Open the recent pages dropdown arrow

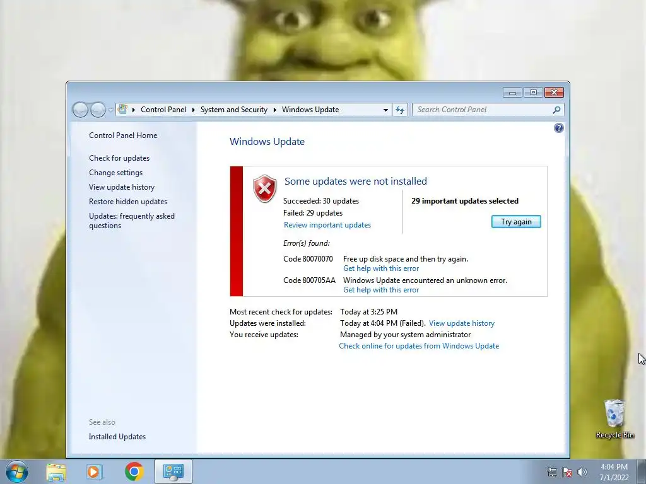[x=110, y=110]
